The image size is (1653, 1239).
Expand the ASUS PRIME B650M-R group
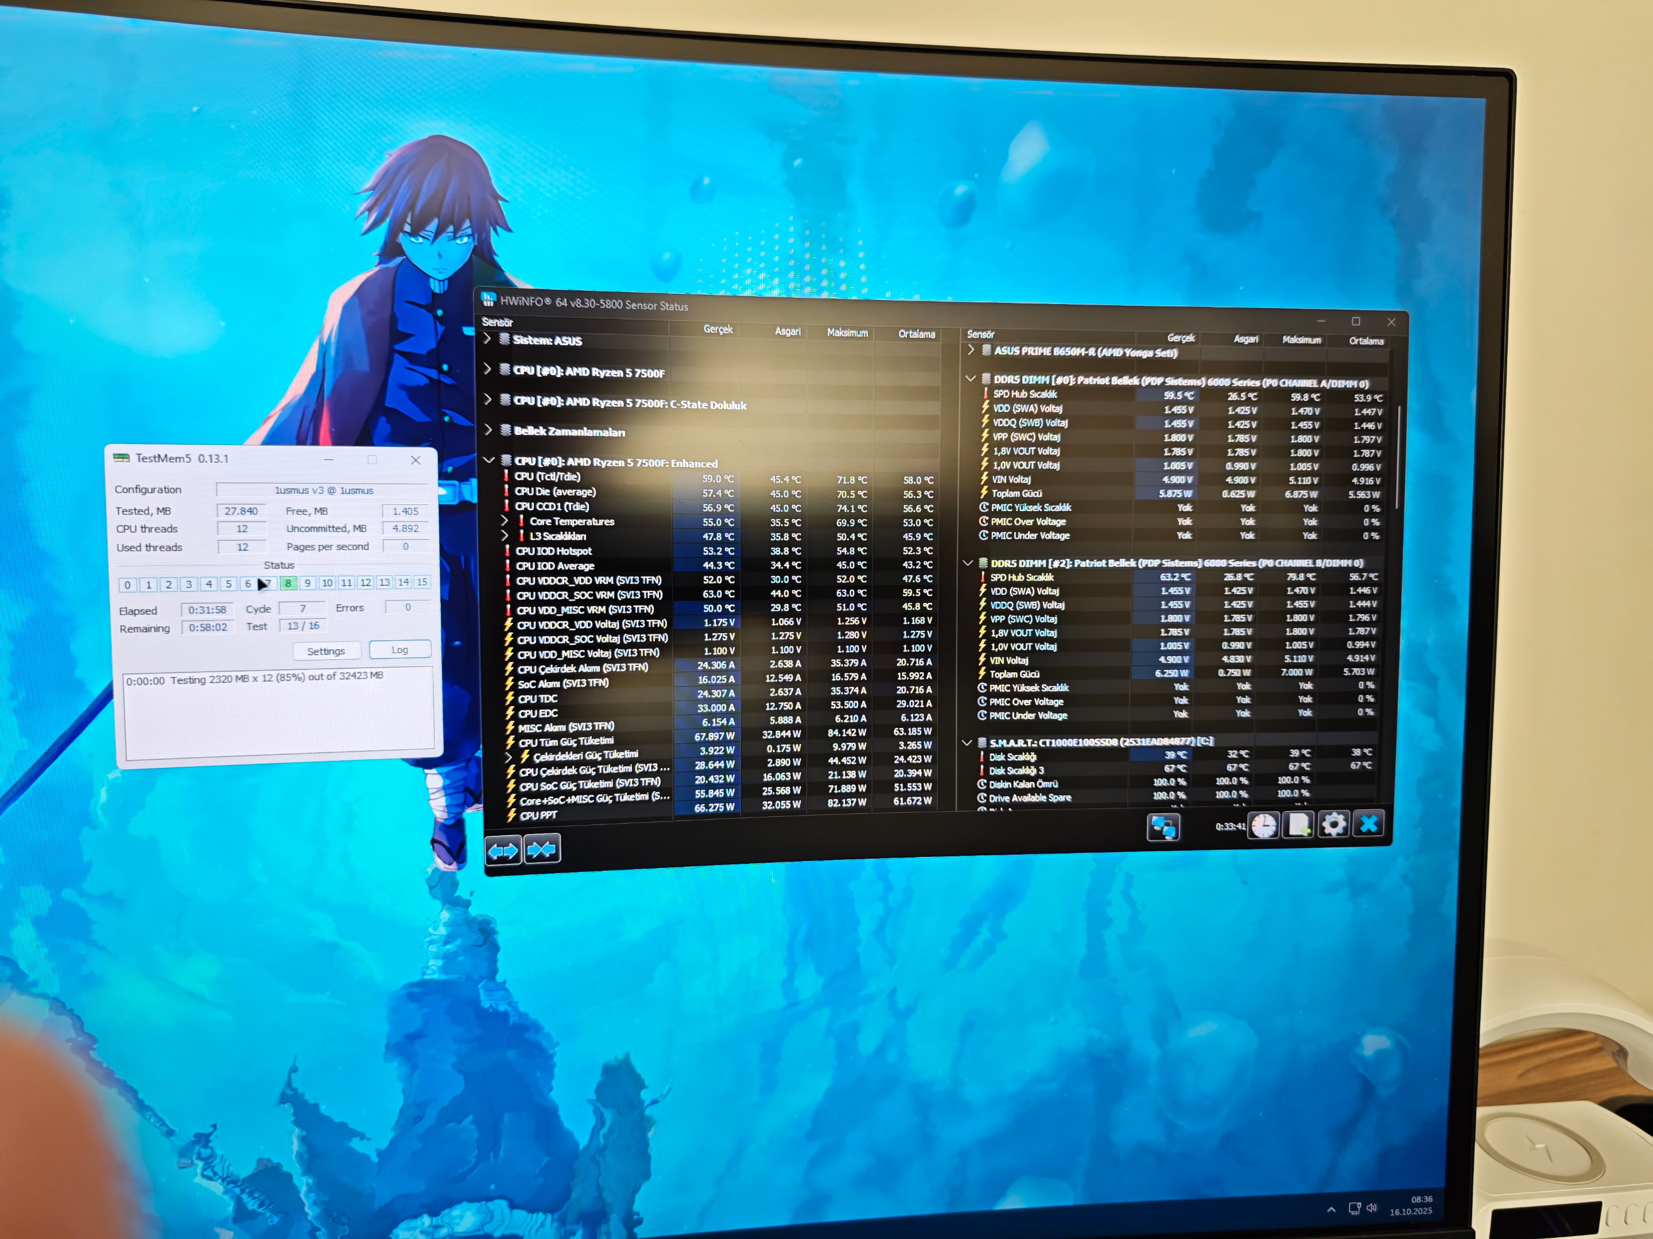tap(971, 349)
